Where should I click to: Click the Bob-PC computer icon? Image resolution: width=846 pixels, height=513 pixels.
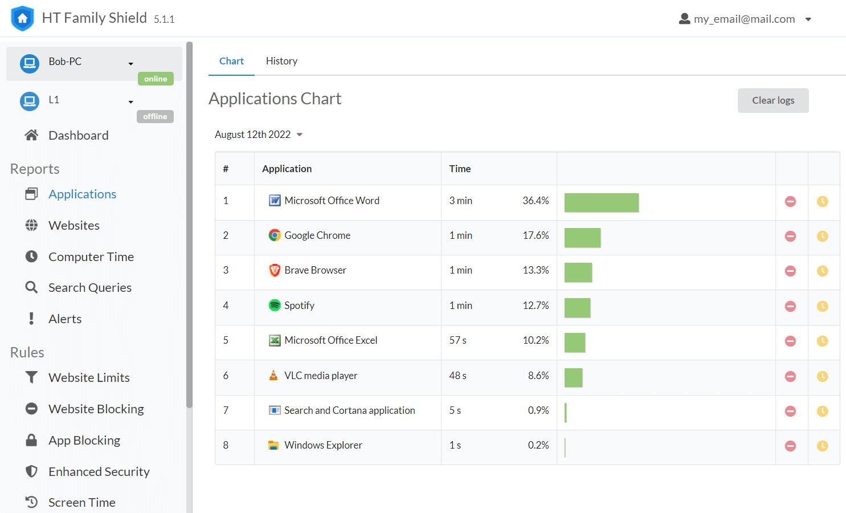click(x=30, y=63)
